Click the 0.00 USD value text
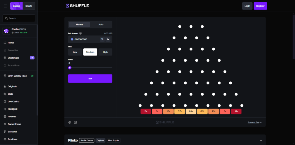The image size is (295, 145). pyautogui.click(x=108, y=33)
